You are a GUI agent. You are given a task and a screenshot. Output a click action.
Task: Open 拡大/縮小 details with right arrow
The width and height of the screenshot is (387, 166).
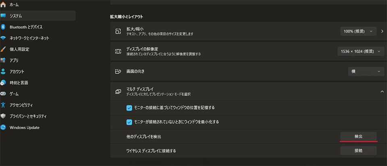tap(382, 31)
